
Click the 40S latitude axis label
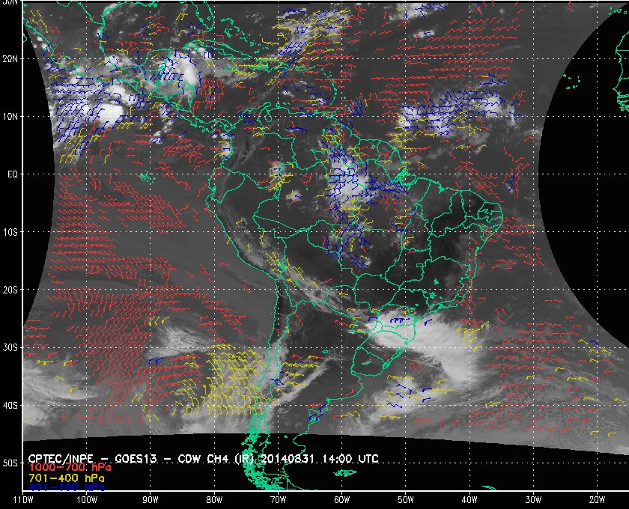pyautogui.click(x=10, y=406)
